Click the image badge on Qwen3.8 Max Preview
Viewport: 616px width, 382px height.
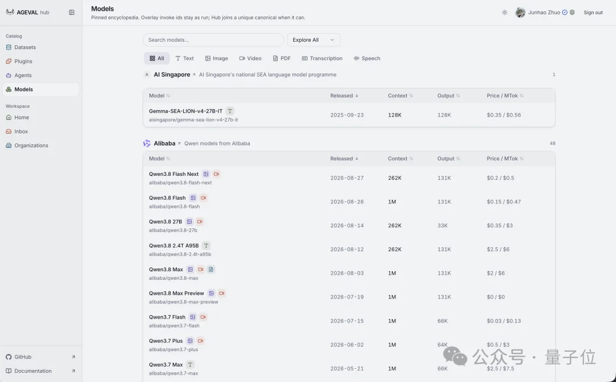(212, 293)
